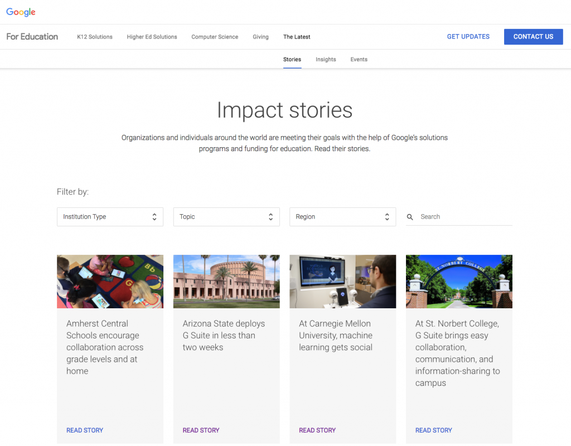
Task: Switch to the Events tab
Action: click(359, 59)
